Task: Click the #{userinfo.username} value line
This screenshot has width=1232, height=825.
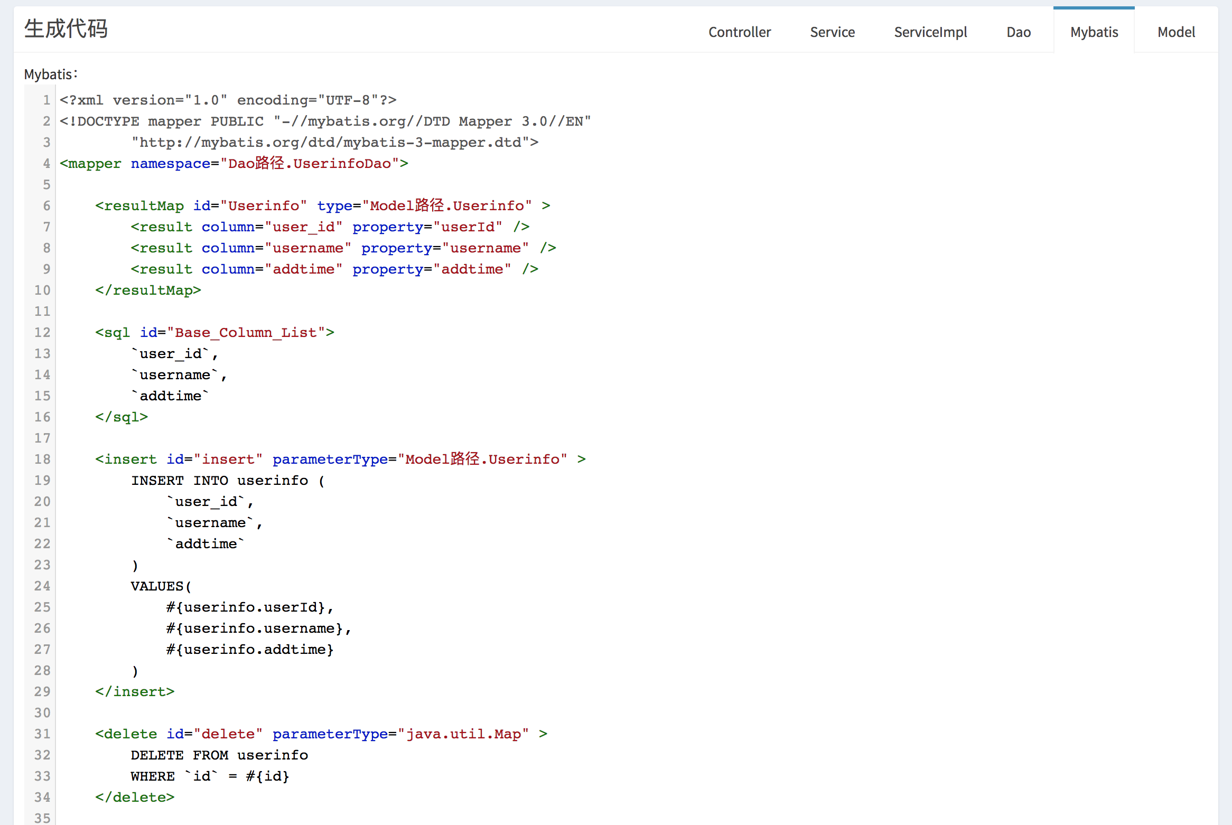Action: tap(258, 628)
